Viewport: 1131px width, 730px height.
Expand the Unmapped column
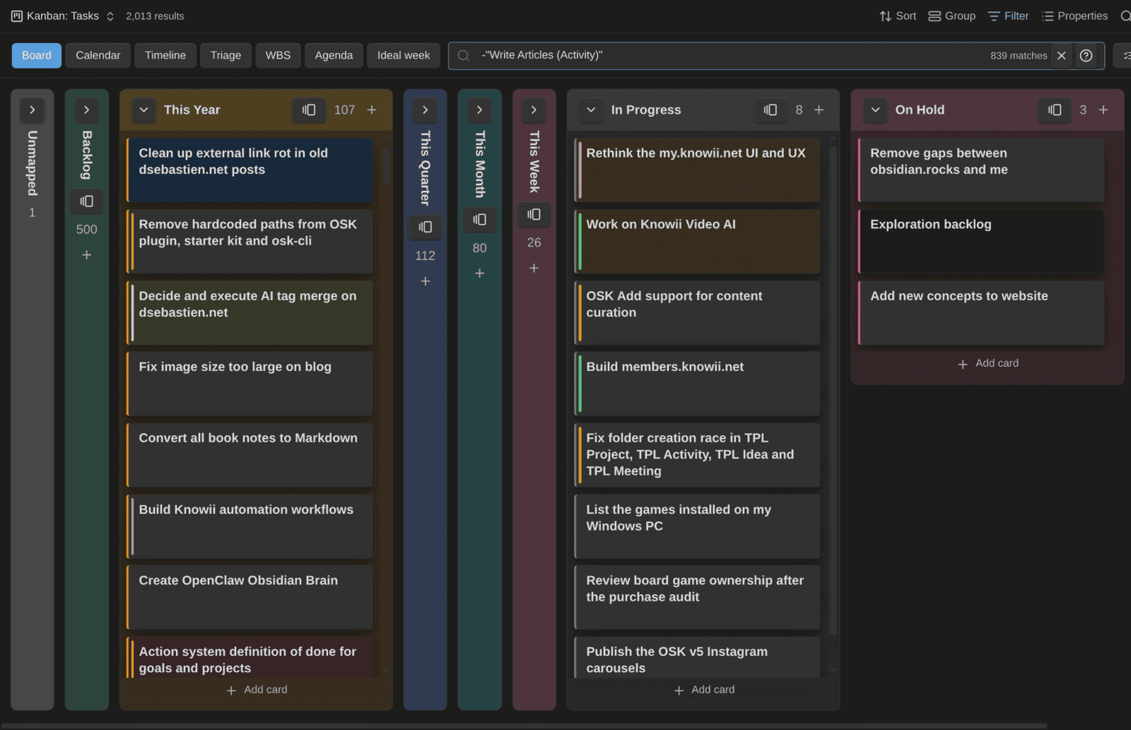[x=32, y=110]
